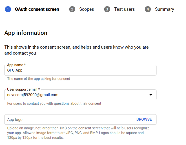Image resolution: width=186 pixels, height=145 pixels.
Task: Go to the Scopes step
Action: 87,9
